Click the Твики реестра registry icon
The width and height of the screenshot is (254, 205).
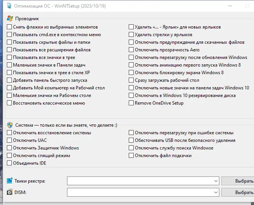10,181
